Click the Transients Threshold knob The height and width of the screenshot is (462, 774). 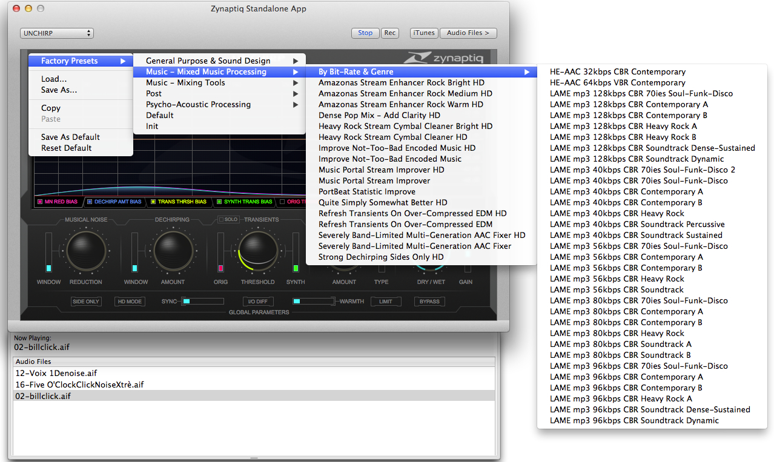(x=258, y=251)
